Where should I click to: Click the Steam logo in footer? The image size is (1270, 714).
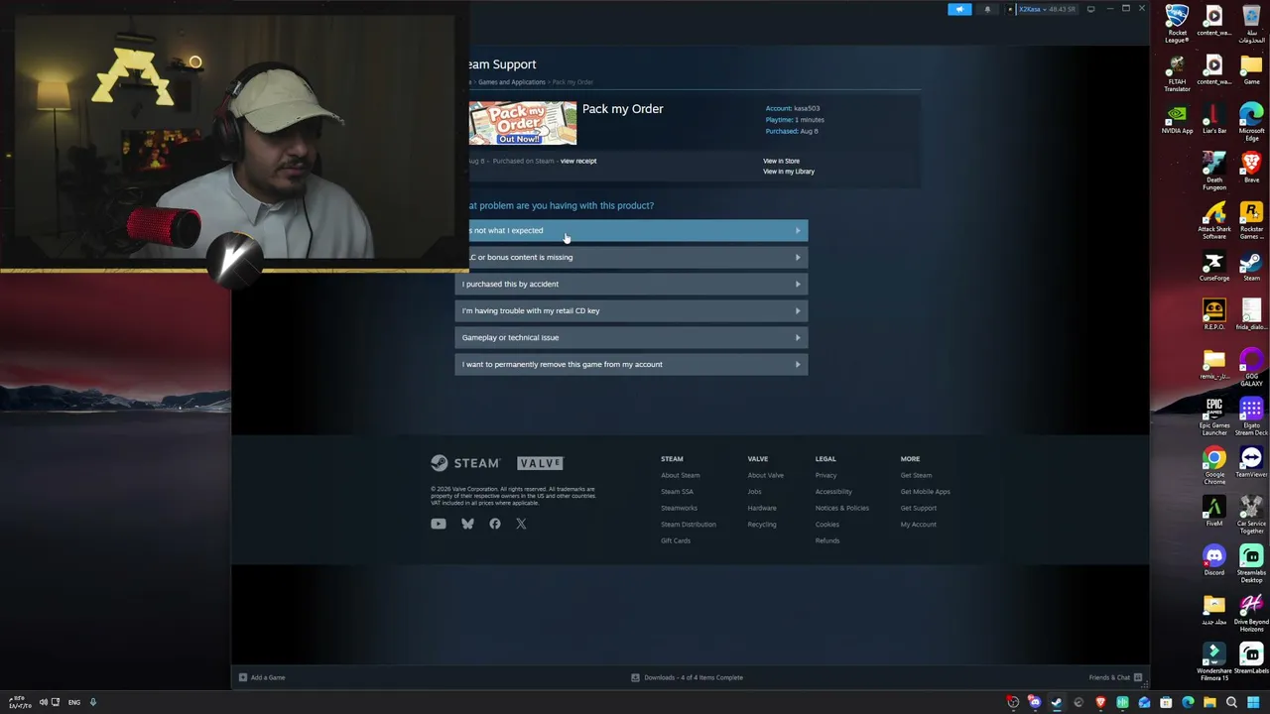pyautogui.click(x=465, y=463)
